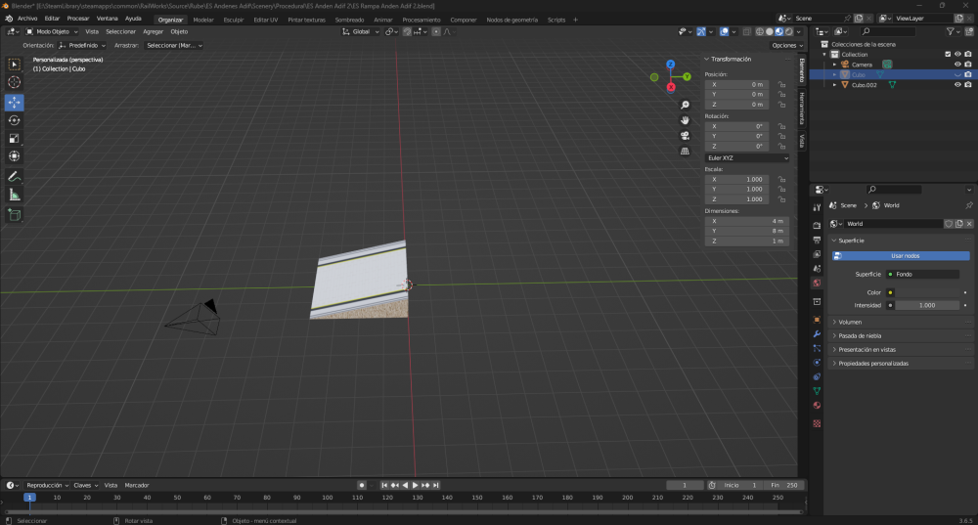The image size is (978, 525).
Task: Click the hand pan view icon
Action: coord(686,119)
